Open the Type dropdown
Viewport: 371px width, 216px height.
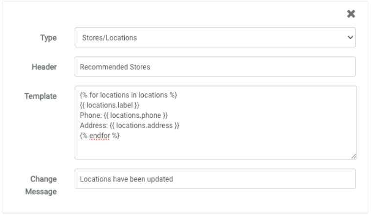(215, 37)
